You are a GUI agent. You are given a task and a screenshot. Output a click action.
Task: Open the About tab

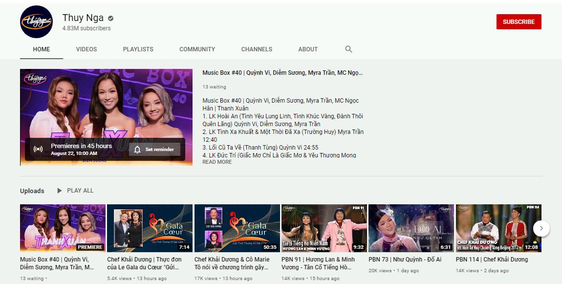pos(308,49)
